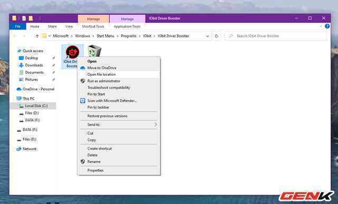Click Start Menu in the breadcrumb path
This screenshot has width=338, height=204.
click(106, 36)
